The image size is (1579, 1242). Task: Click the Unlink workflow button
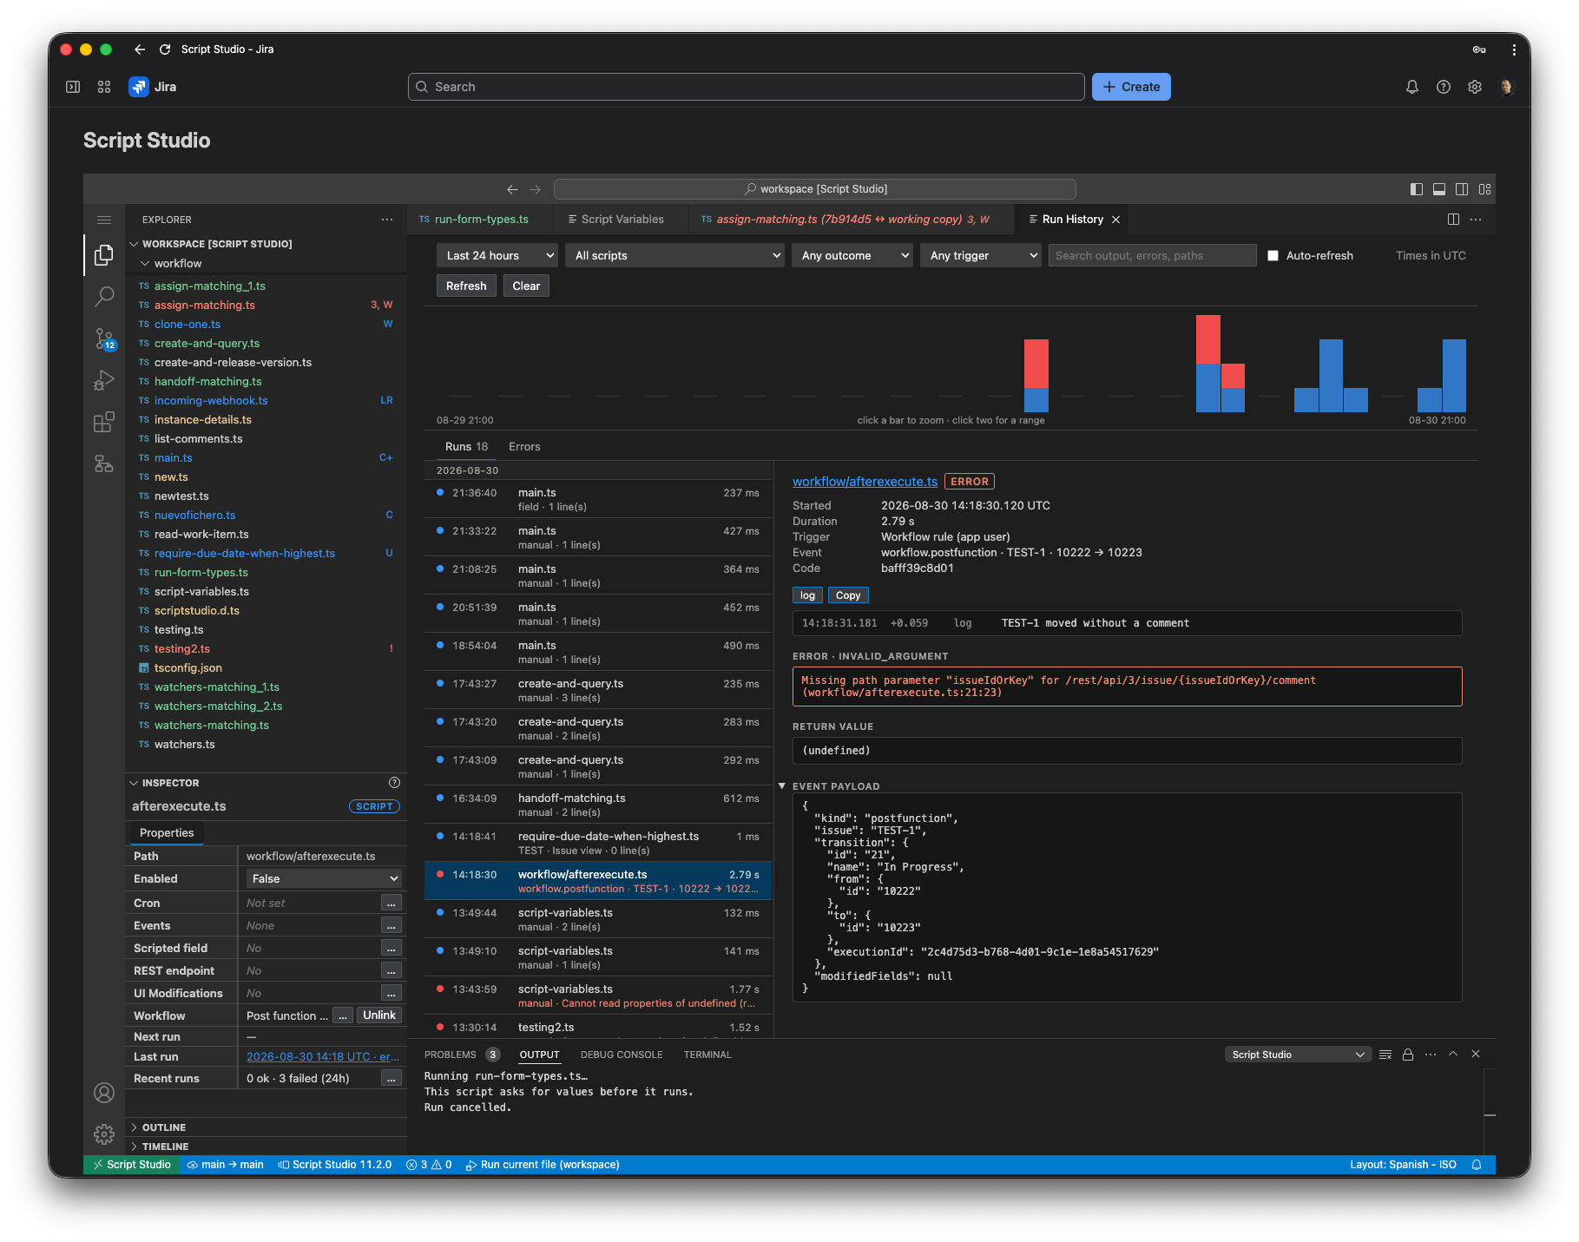[379, 1015]
